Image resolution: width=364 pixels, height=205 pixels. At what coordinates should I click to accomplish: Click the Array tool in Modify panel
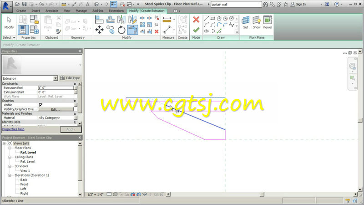tap(142, 25)
